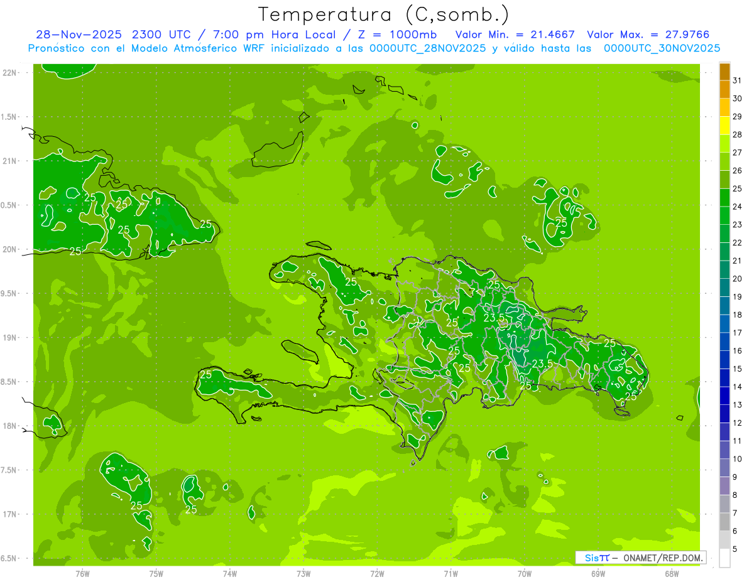Click the '74W' longitude label

[x=230, y=574]
